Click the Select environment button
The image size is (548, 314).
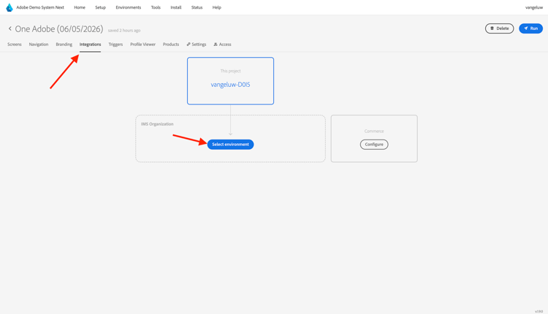[230, 145]
